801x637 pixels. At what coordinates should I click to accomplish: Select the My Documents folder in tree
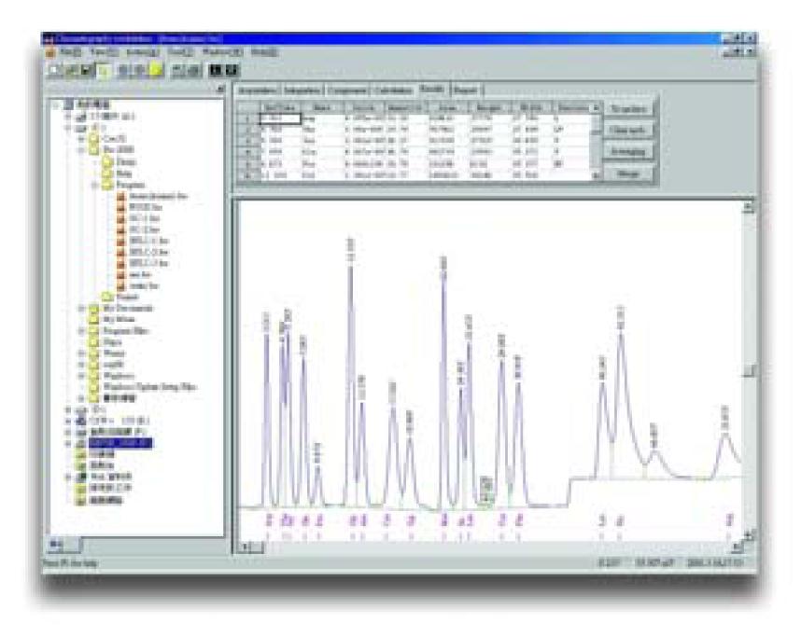click(128, 309)
